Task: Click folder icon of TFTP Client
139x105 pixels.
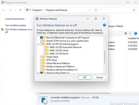Action: (x=44, y=60)
